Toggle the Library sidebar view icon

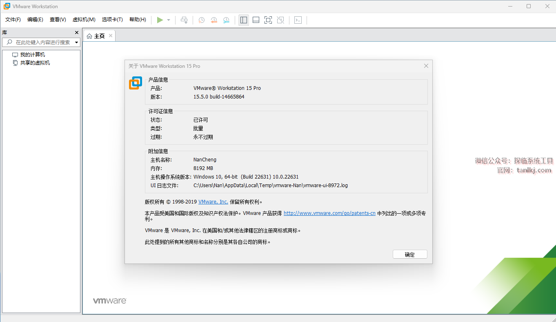point(244,20)
